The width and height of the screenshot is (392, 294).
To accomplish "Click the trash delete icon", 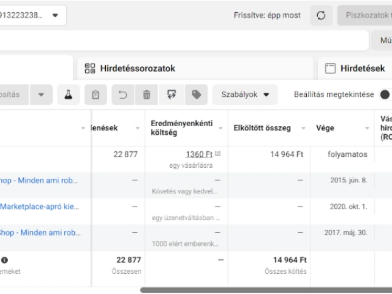I will [146, 95].
